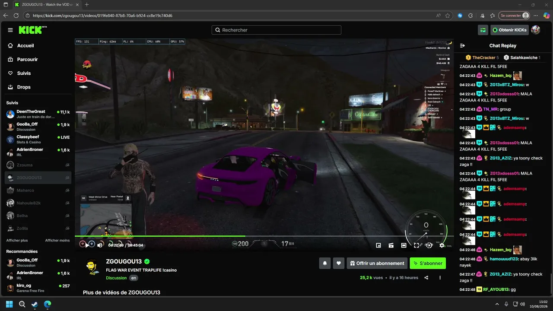553x311 pixels.
Task: Open video player settings gear
Action: click(x=442, y=245)
